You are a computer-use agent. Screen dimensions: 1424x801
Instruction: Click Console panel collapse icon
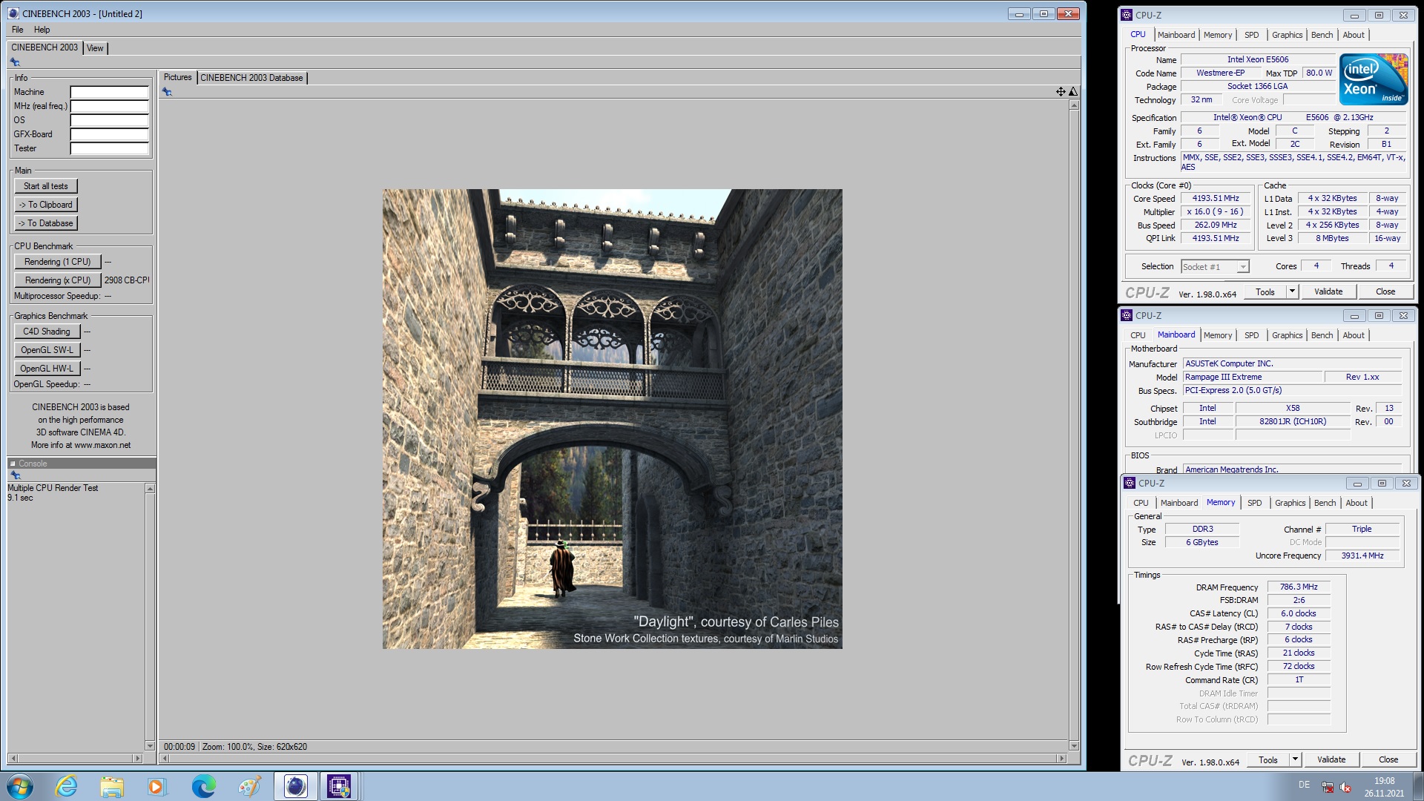point(13,464)
